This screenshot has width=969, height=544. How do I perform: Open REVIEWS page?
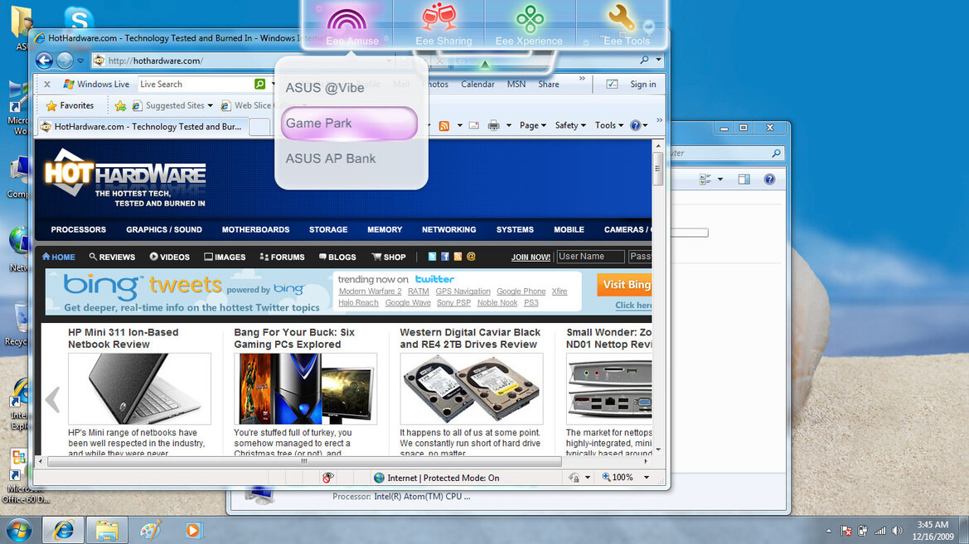click(x=112, y=257)
